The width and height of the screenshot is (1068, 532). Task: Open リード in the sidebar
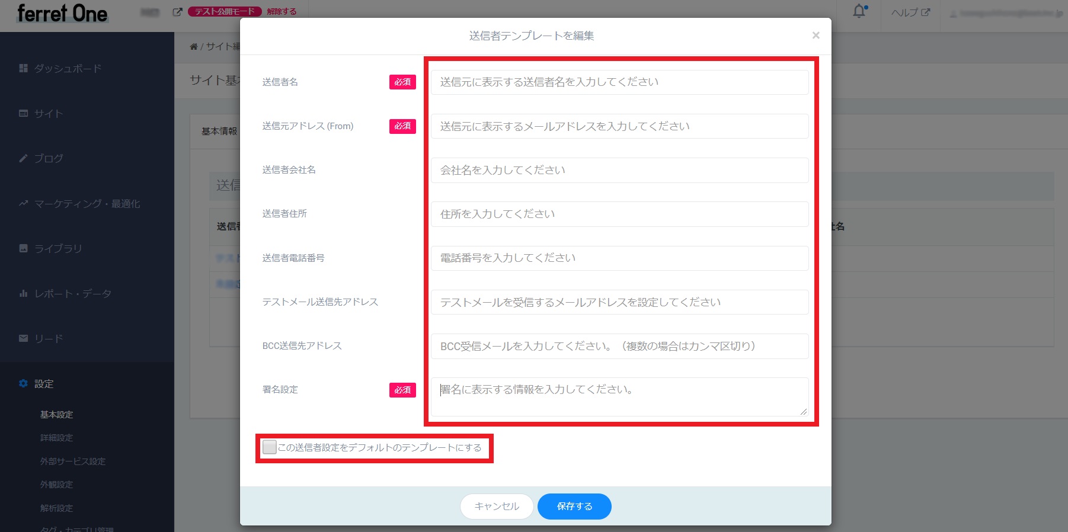[49, 339]
